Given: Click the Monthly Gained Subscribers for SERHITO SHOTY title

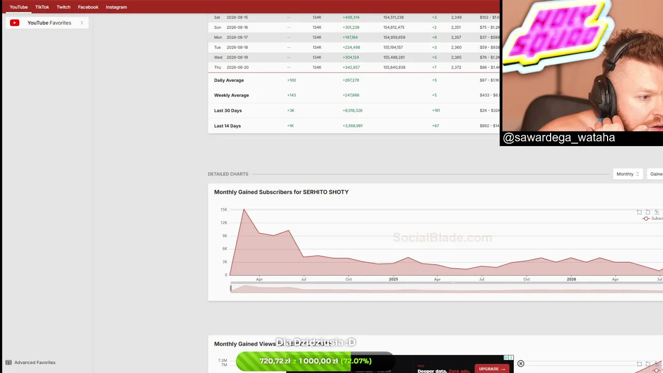Looking at the screenshot, I should coord(281,192).
